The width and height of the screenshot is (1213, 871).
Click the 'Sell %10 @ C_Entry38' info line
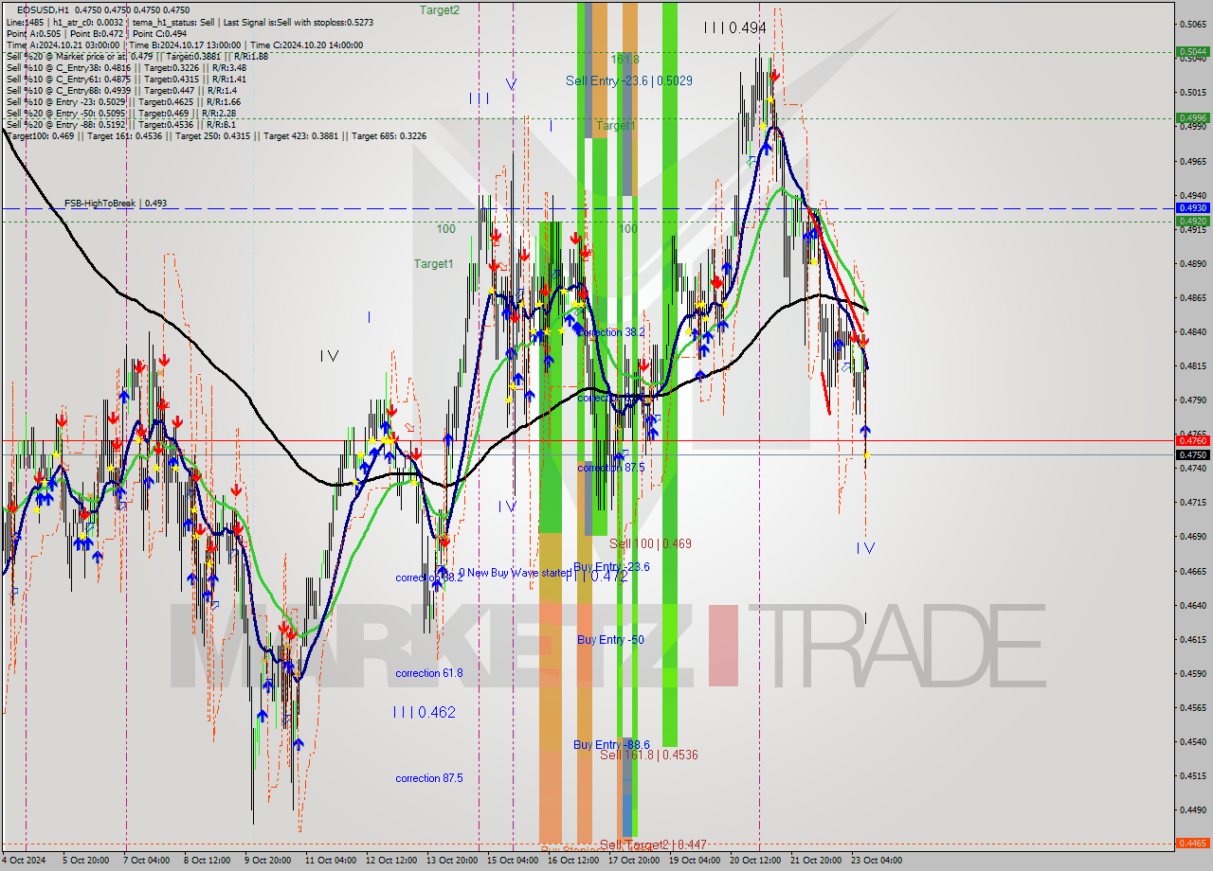click(x=126, y=67)
